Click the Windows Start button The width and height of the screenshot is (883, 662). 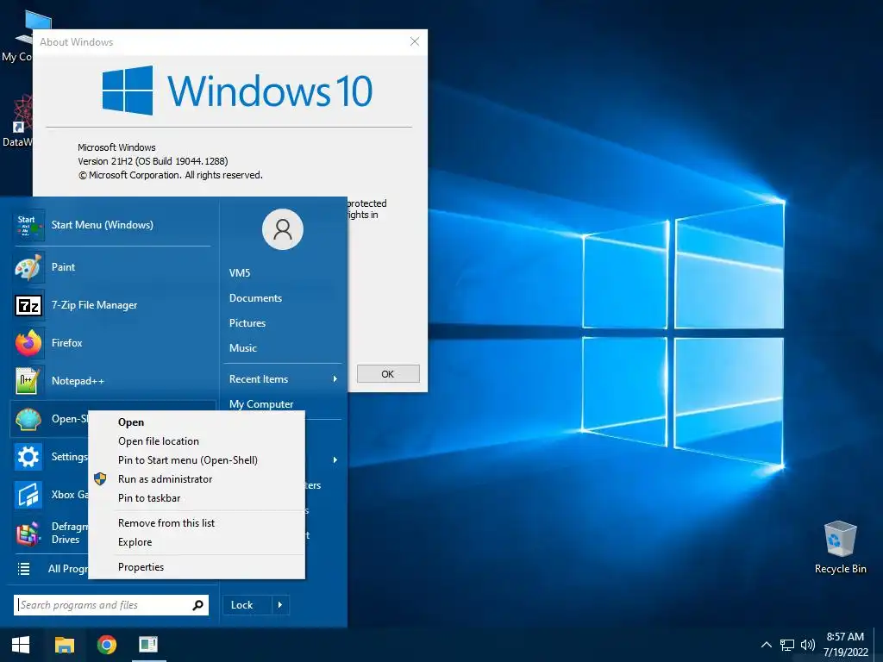click(21, 645)
